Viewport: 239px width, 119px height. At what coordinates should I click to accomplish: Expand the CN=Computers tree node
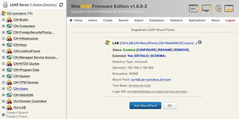[3, 26]
